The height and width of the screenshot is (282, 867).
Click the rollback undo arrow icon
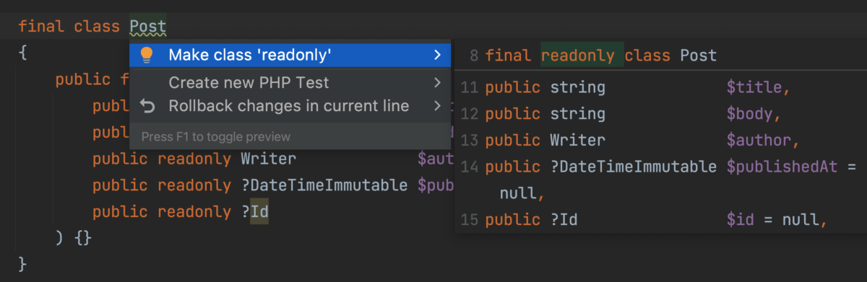coord(147,106)
